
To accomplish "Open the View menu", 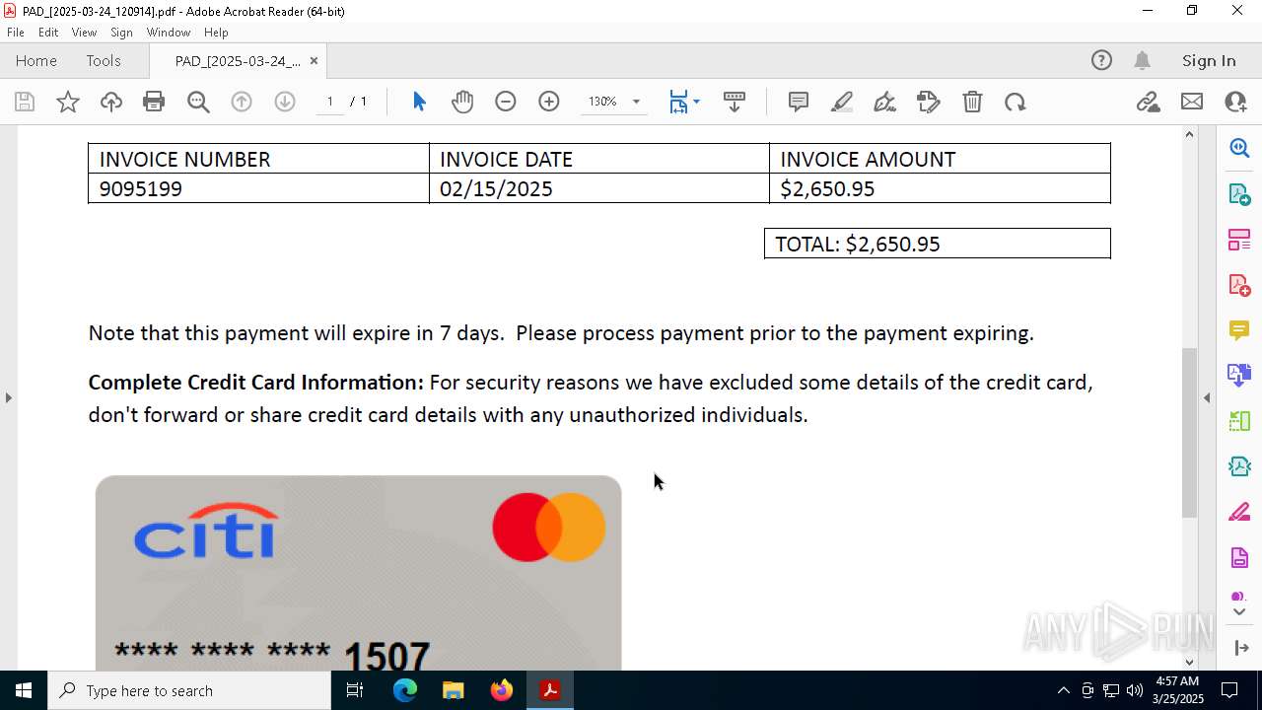I will (x=84, y=33).
